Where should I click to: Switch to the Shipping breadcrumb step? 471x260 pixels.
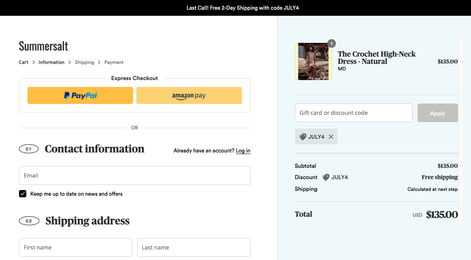pos(84,62)
